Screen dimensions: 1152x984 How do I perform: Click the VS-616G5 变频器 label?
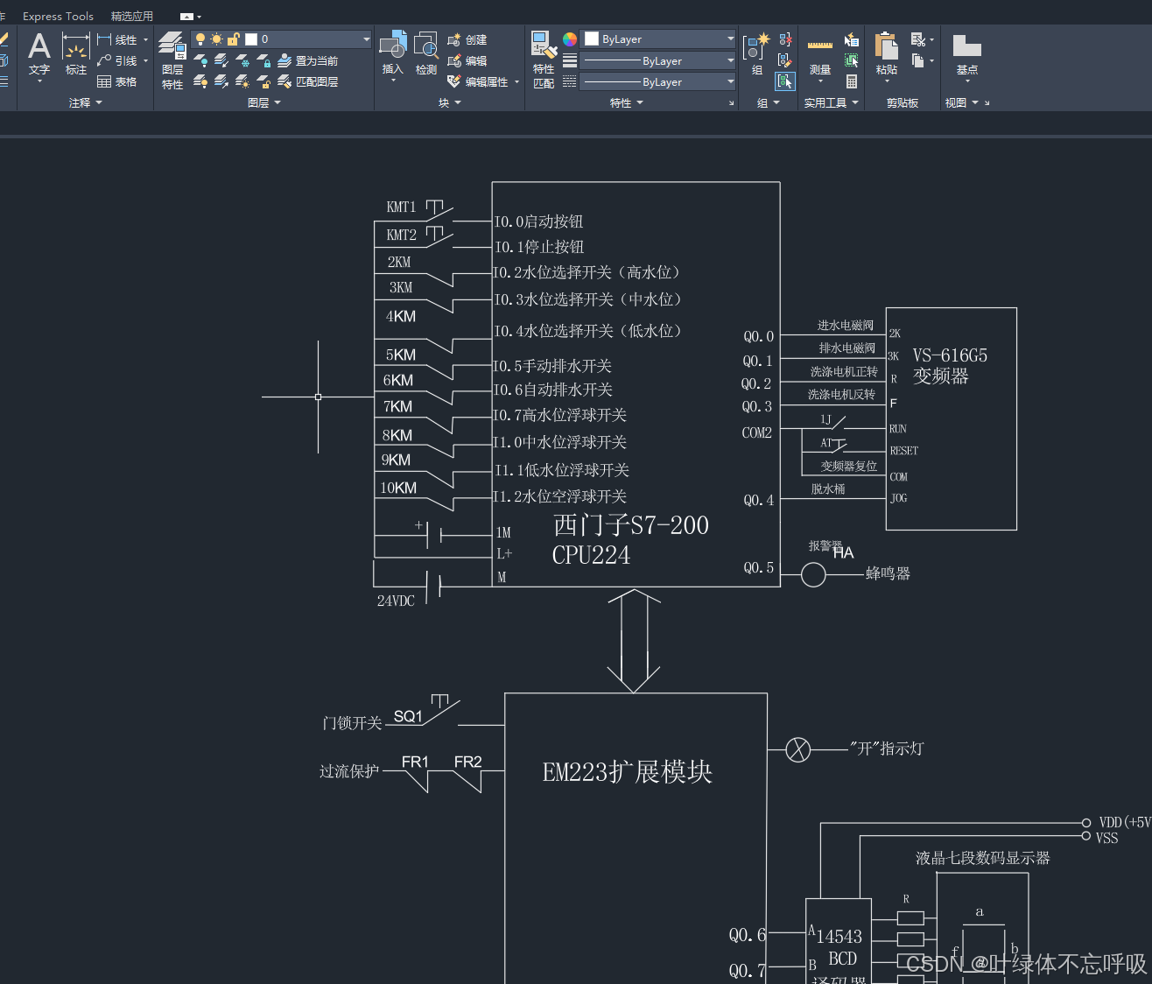pos(950,365)
